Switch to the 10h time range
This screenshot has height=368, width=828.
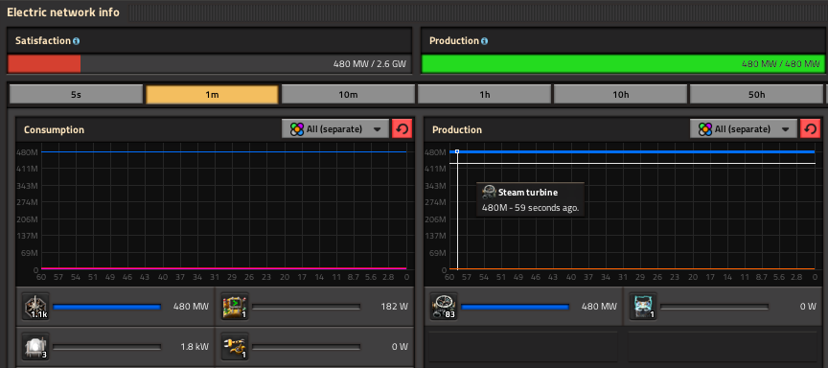coord(620,95)
